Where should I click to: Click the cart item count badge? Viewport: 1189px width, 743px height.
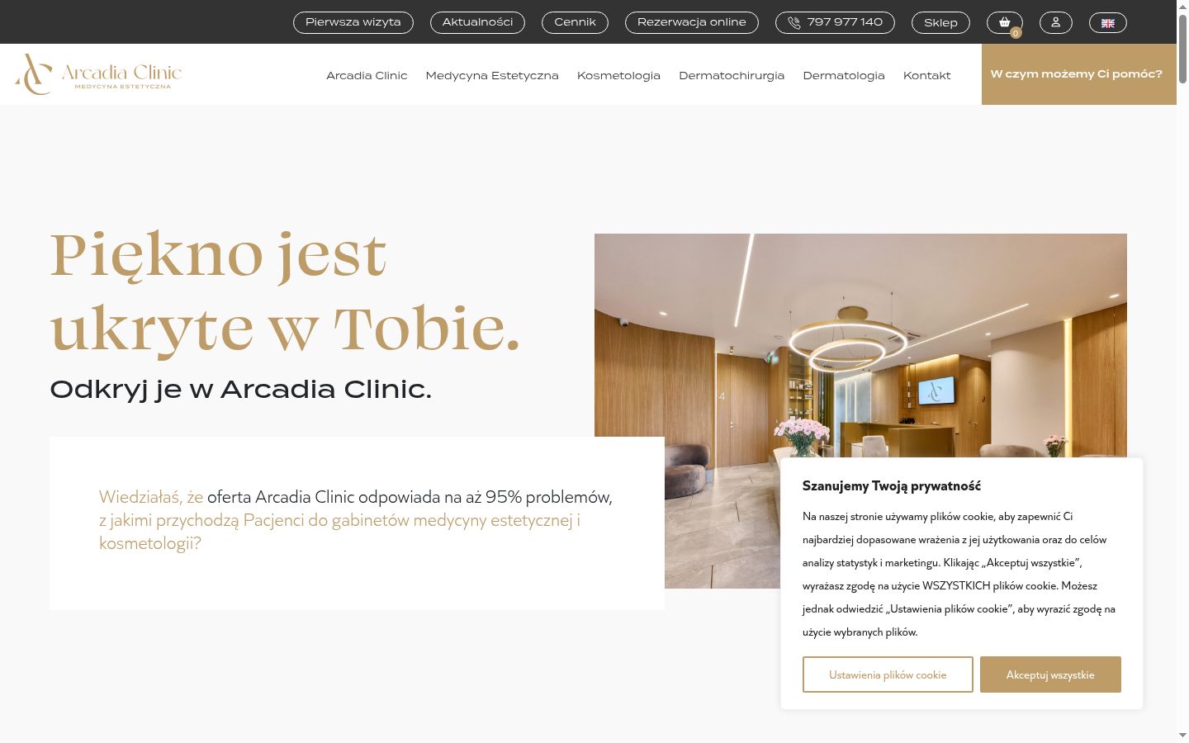click(x=1016, y=34)
